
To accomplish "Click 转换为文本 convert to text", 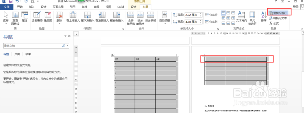I will [278, 18].
